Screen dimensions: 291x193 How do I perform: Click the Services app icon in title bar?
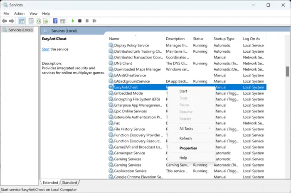pos(5,5)
